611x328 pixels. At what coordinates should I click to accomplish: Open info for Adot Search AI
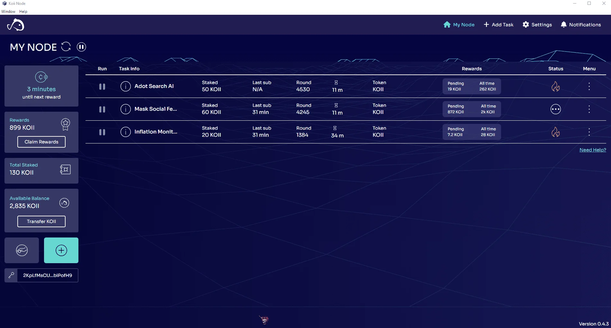pyautogui.click(x=125, y=86)
